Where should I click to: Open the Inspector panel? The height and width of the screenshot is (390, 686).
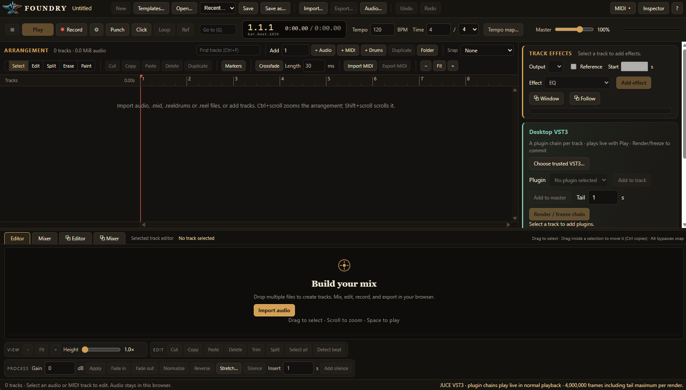click(x=654, y=8)
